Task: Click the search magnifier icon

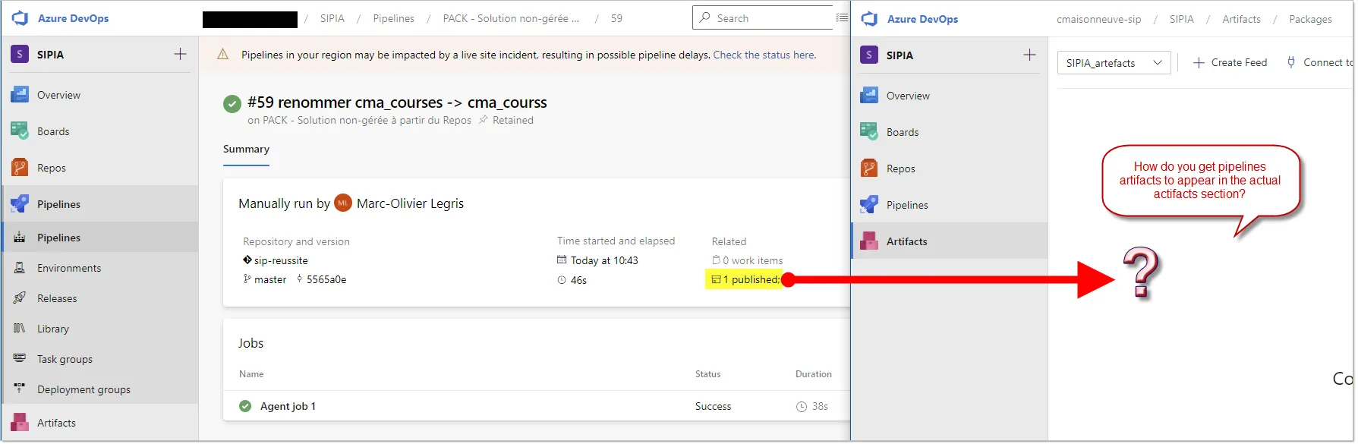Action: point(705,17)
